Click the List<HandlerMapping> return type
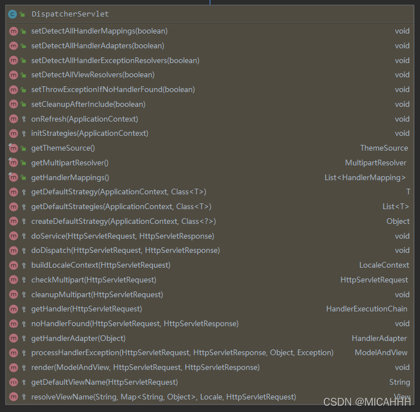 365,177
